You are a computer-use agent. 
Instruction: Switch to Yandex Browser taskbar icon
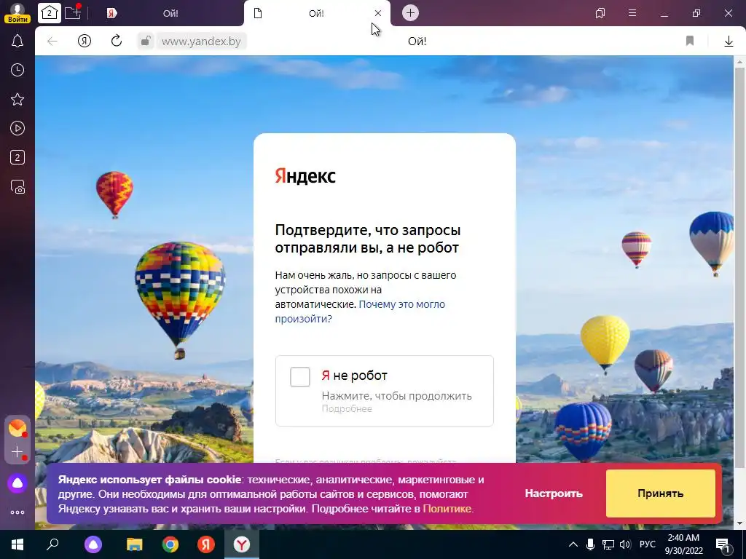[242, 544]
